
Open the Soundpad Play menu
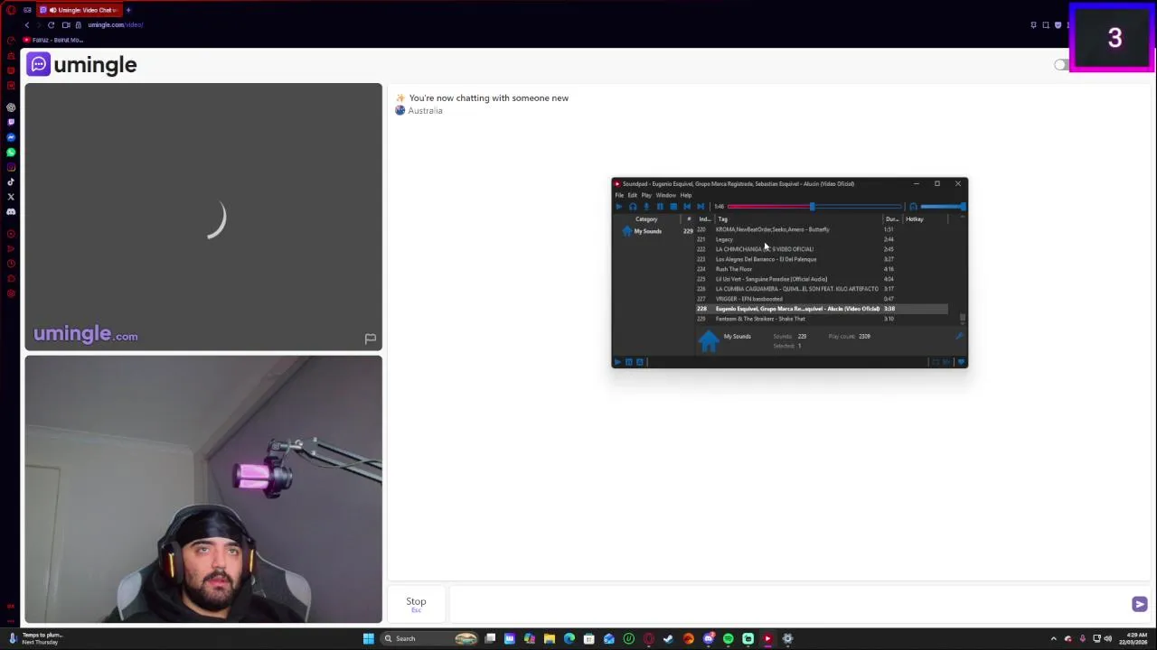click(646, 195)
